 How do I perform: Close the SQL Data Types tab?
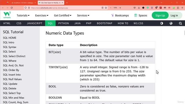tap(62, 3)
